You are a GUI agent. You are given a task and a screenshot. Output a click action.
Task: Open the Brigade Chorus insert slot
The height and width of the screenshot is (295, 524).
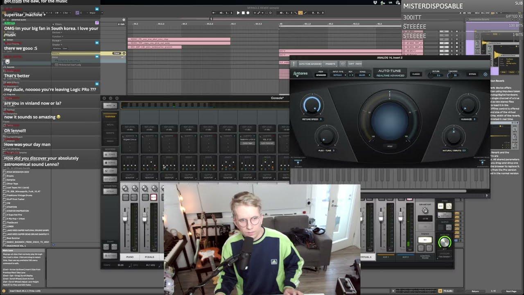pos(130,140)
